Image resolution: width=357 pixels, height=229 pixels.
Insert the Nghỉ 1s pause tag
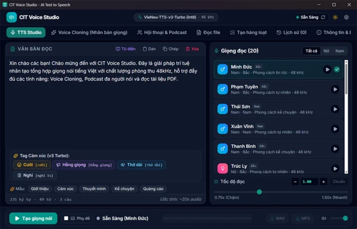pyautogui.click(x=35, y=175)
